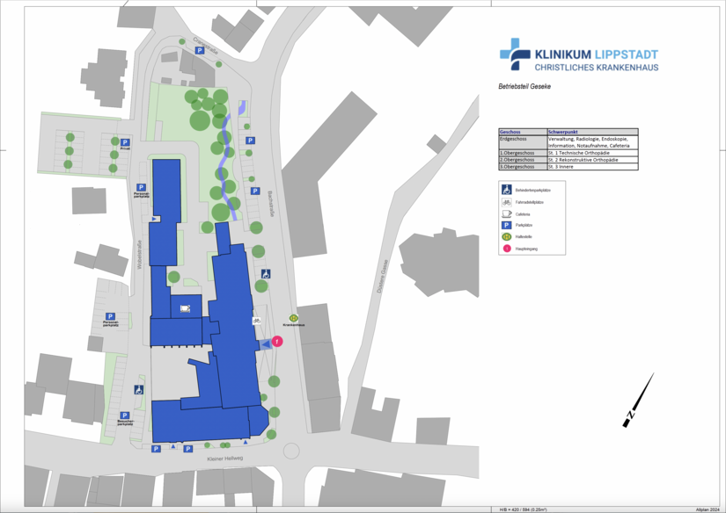Click the pink main entrance marker on map

(x=277, y=341)
